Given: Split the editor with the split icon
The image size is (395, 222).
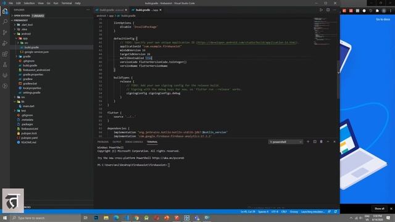Looking at the screenshot, I should 328,10.
